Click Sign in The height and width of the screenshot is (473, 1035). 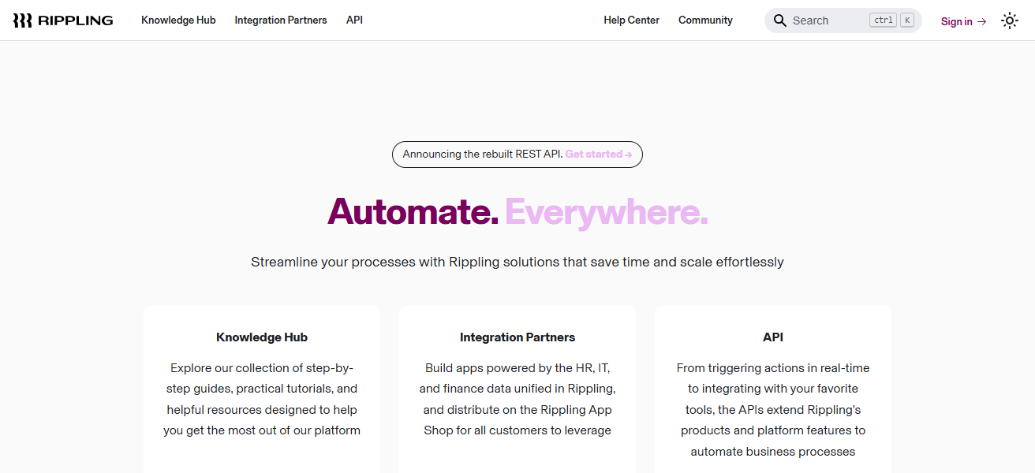click(x=955, y=21)
